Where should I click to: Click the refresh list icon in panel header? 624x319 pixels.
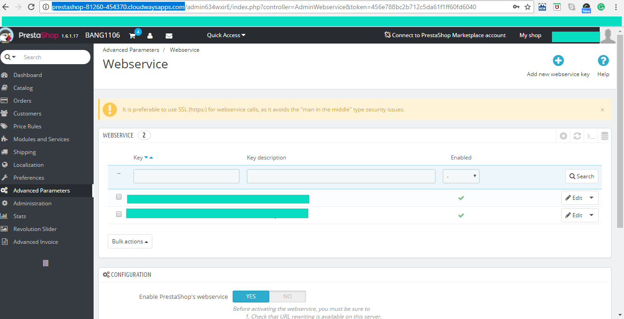577,136
